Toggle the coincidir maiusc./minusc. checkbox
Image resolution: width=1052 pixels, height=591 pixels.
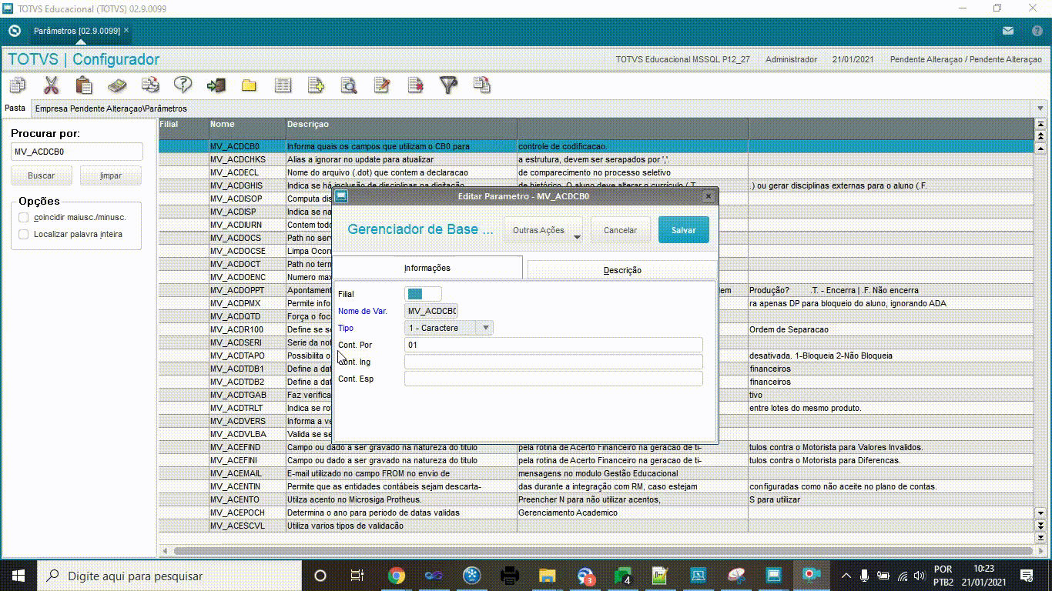(24, 217)
